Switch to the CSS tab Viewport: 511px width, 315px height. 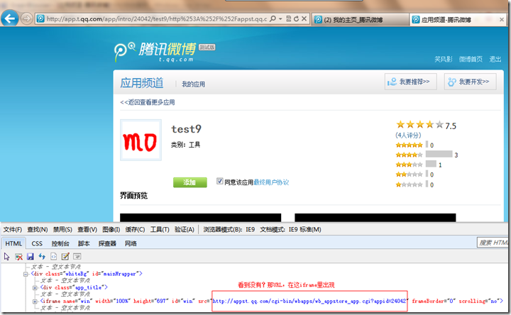[x=37, y=243]
